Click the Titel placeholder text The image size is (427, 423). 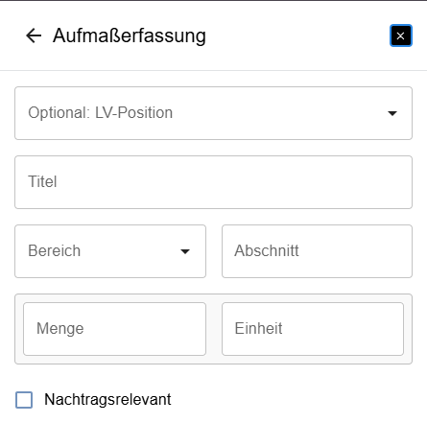(x=42, y=181)
